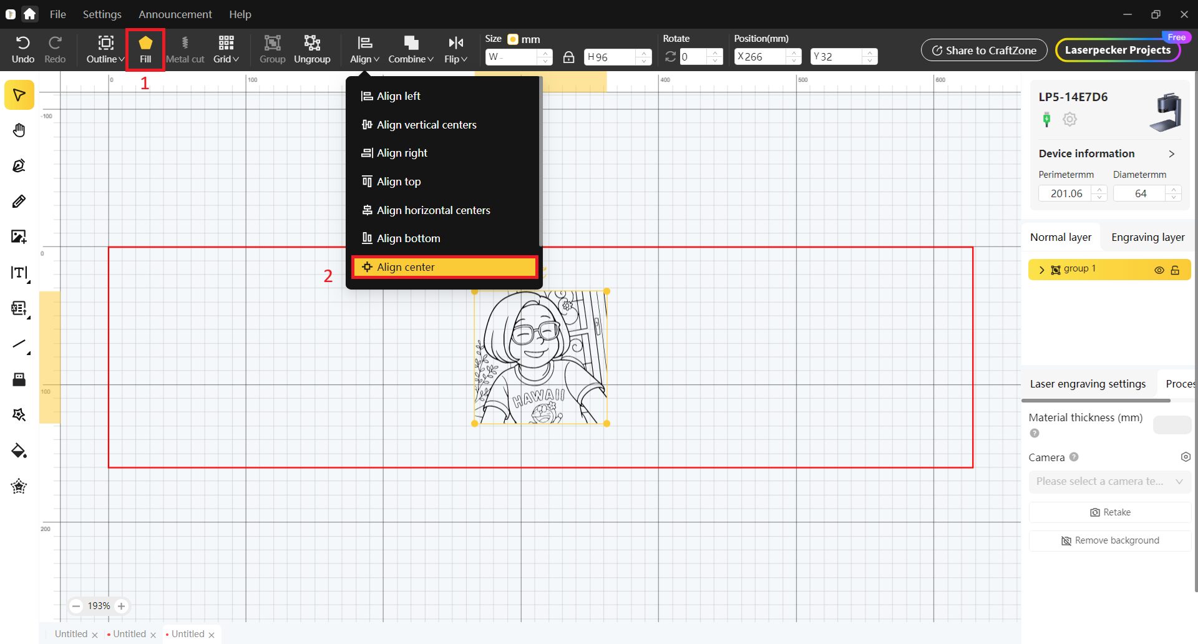The height and width of the screenshot is (644, 1198).
Task: Click the Diameter 64 field
Action: pyautogui.click(x=1147, y=193)
